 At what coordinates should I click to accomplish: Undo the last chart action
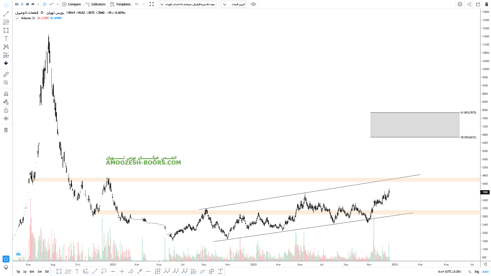[x=137, y=4]
